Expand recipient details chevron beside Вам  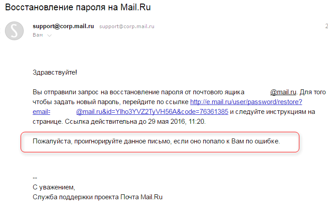point(49,35)
